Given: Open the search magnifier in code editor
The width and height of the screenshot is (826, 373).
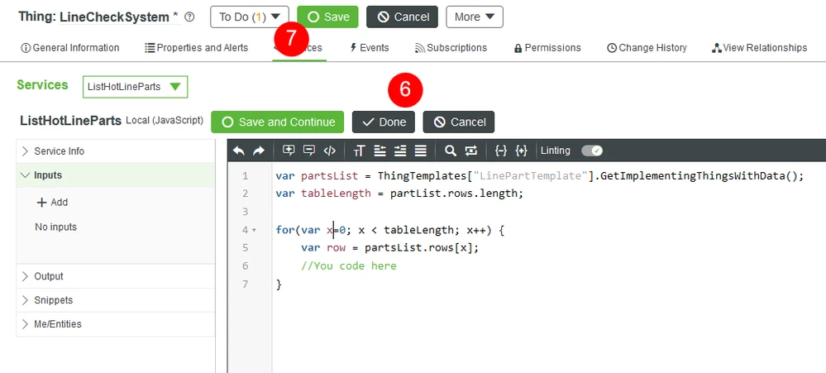Looking at the screenshot, I should (x=450, y=151).
